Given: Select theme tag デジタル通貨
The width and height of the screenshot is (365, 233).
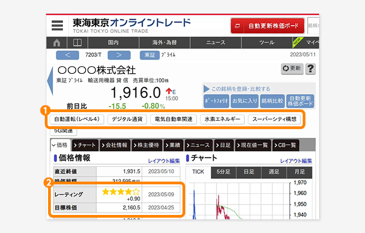Looking at the screenshot, I should (x=127, y=119).
